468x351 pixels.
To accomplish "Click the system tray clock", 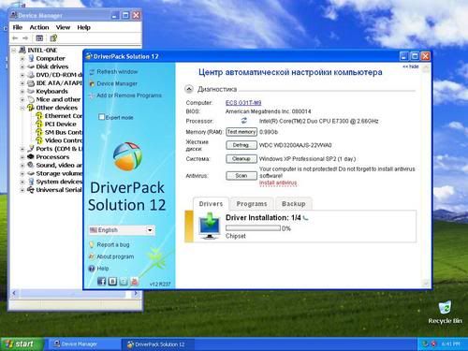I will pos(451,344).
